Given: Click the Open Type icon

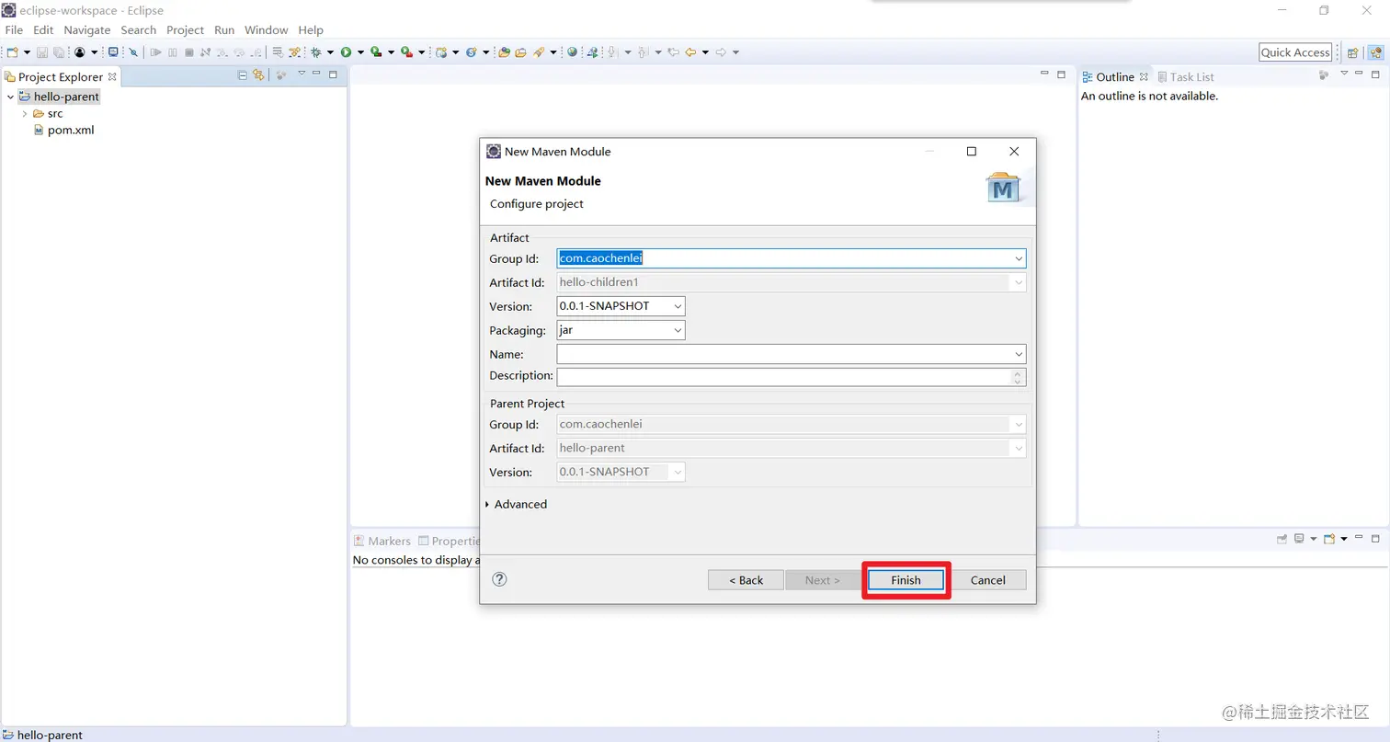Looking at the screenshot, I should click(504, 52).
